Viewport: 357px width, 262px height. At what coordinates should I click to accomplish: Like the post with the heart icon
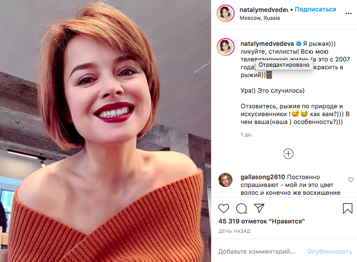click(224, 208)
